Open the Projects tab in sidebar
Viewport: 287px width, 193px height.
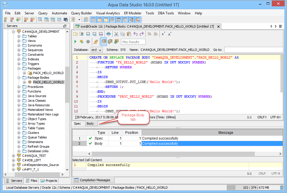[x=49, y=181]
